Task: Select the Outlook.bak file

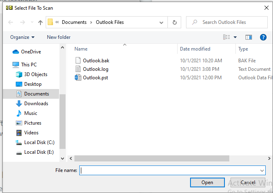Action: 96,61
